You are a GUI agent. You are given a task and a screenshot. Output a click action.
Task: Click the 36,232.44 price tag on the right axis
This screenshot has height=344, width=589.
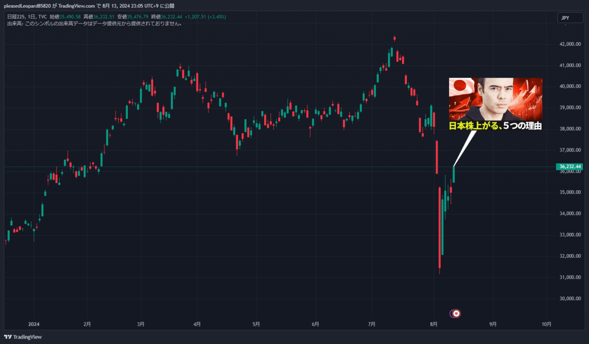tap(568, 167)
